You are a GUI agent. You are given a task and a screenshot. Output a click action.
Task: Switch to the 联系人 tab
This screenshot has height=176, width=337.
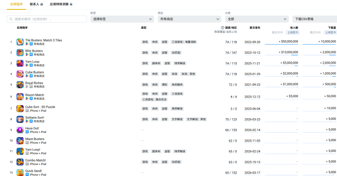pyautogui.click(x=35, y=4)
